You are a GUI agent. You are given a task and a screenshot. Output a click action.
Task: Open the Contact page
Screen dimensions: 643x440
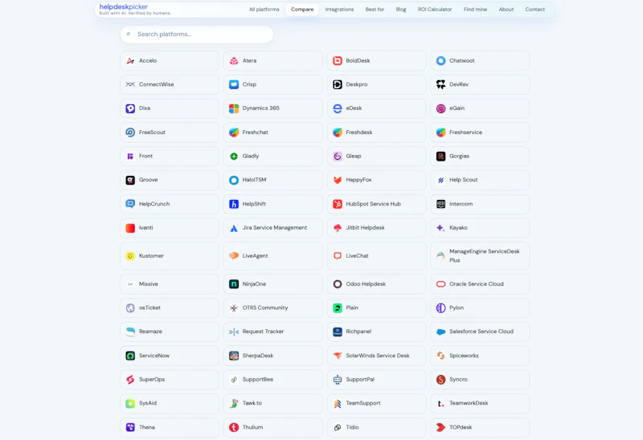click(534, 10)
